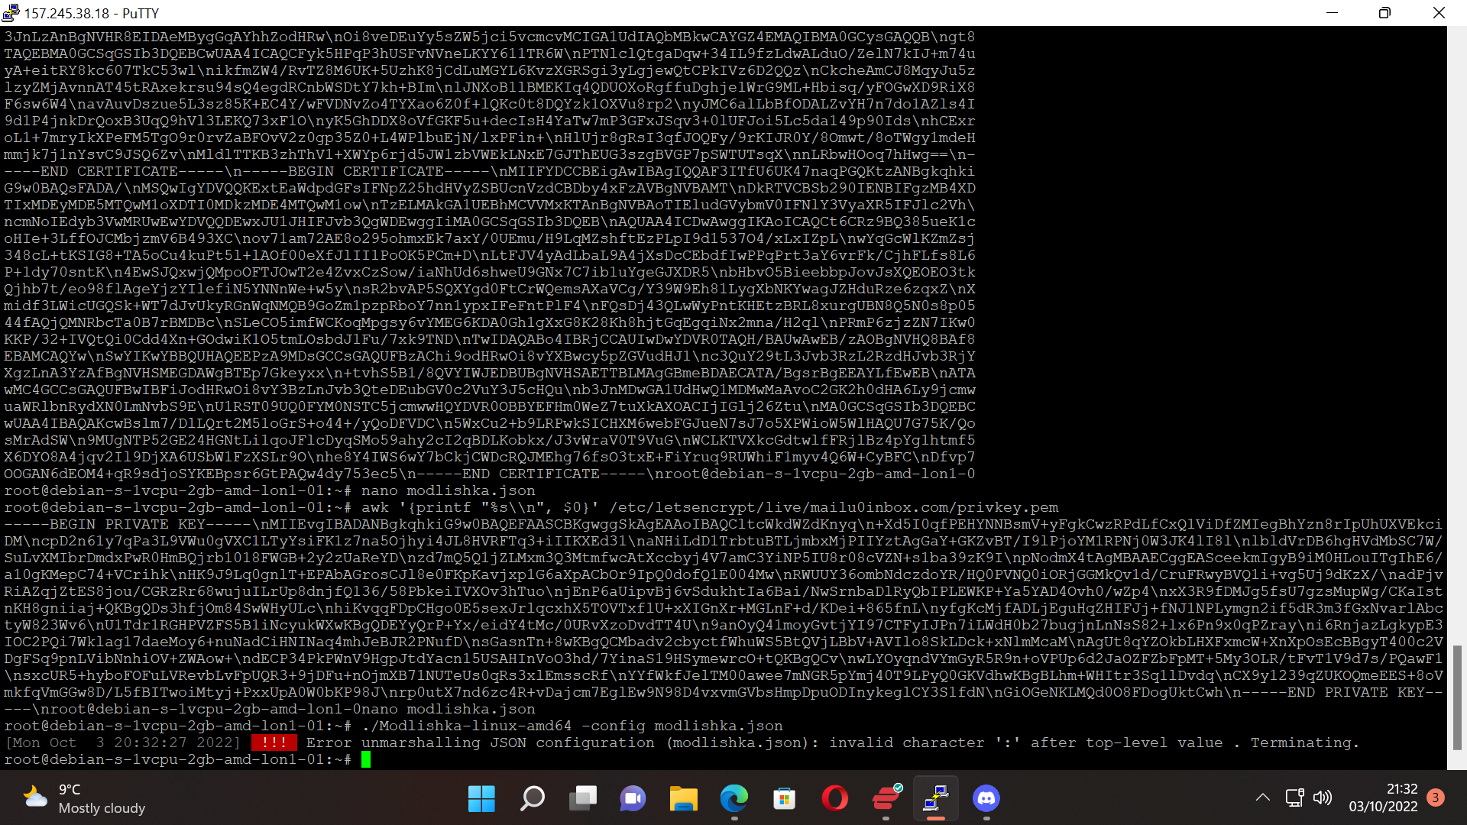Open the clock and date calendar flyout
The image size is (1467, 825).
[1382, 797]
